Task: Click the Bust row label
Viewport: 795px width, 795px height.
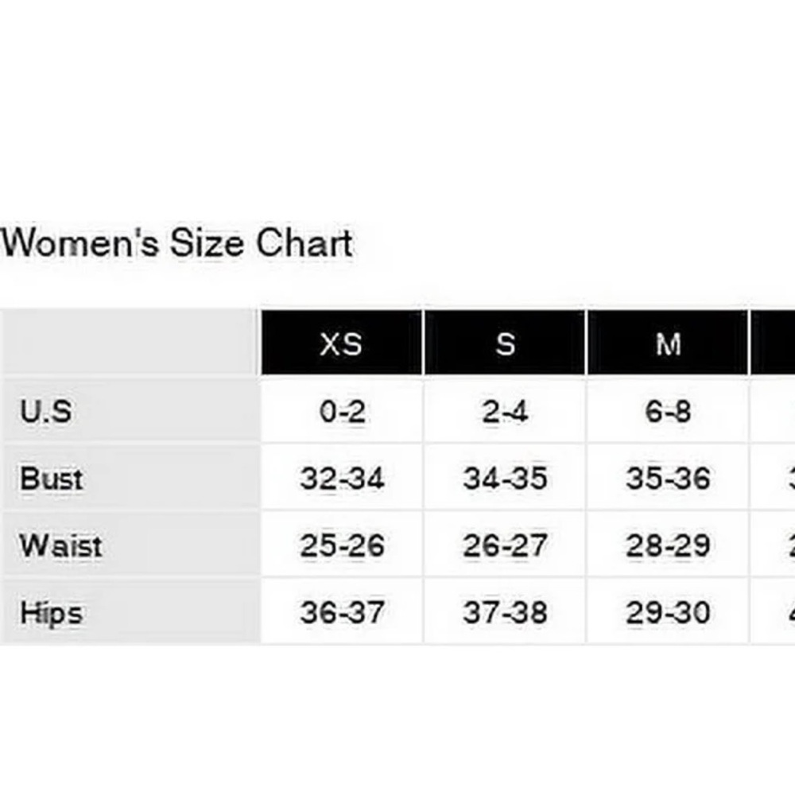Action: [52, 479]
